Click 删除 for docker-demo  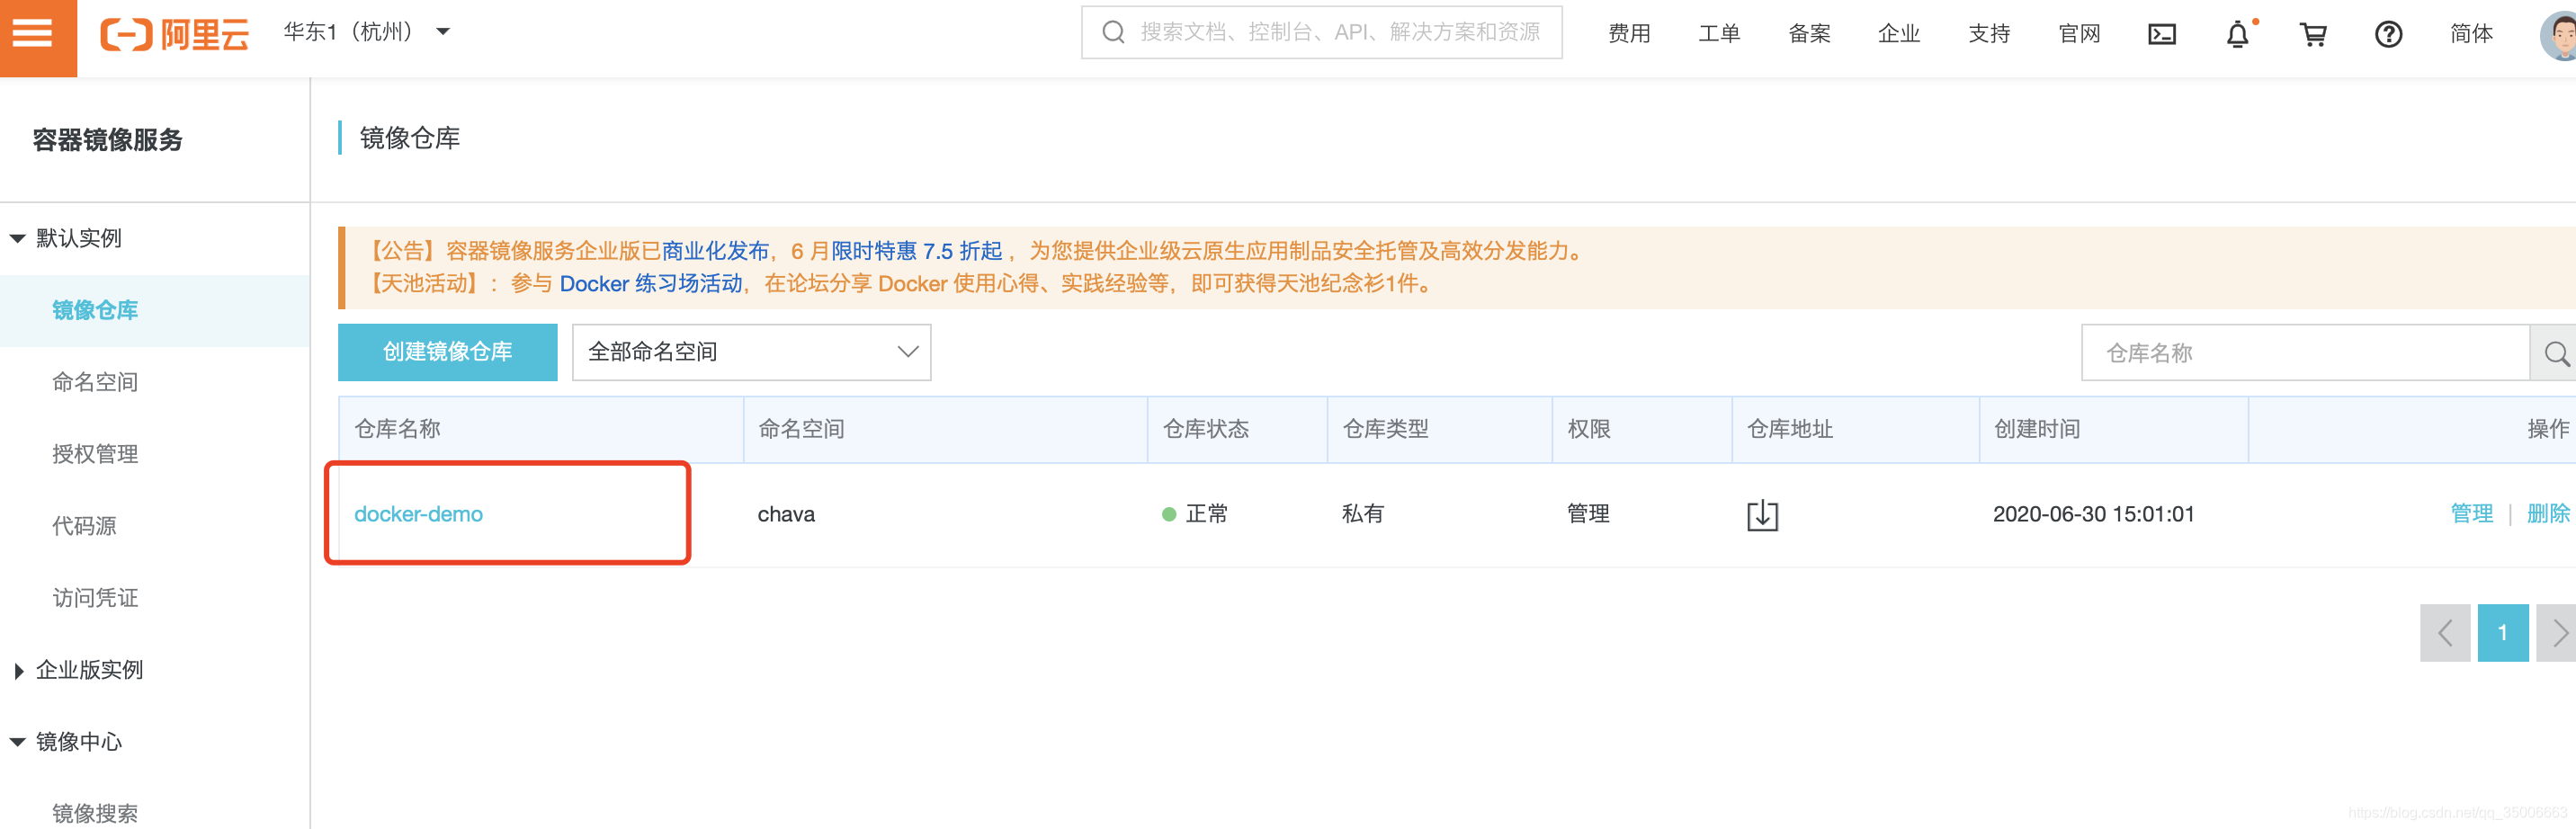tap(2548, 514)
